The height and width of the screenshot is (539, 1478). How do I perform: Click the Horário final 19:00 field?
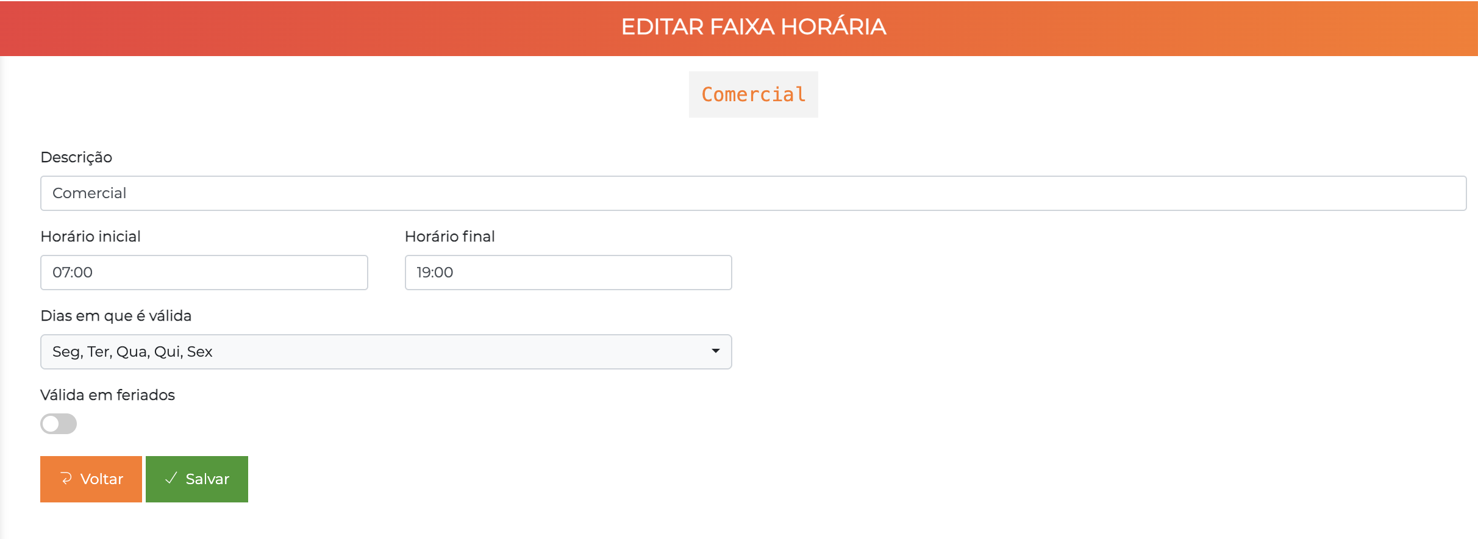point(568,272)
